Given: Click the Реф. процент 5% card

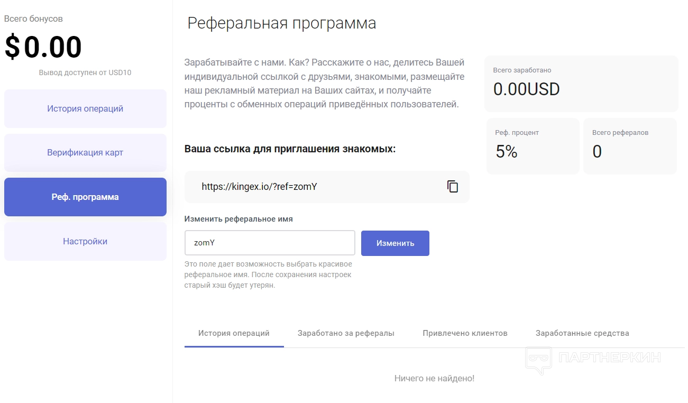Looking at the screenshot, I should (533, 146).
